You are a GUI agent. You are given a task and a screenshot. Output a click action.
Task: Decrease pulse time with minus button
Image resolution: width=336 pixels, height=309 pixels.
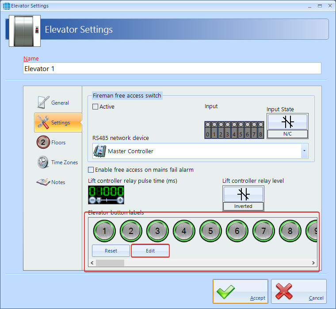(92, 200)
